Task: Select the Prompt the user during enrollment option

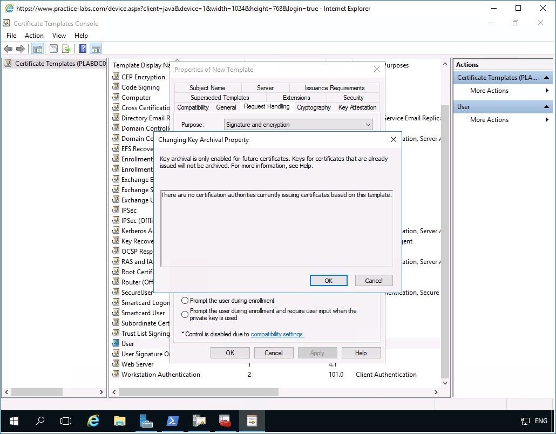Action: point(185,301)
